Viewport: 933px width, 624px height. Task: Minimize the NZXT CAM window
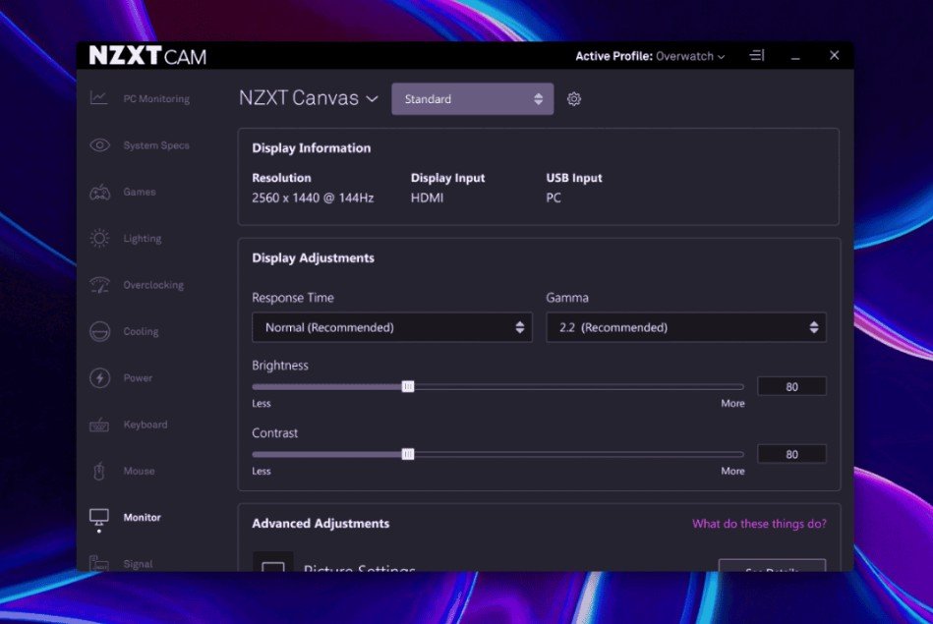pos(795,58)
